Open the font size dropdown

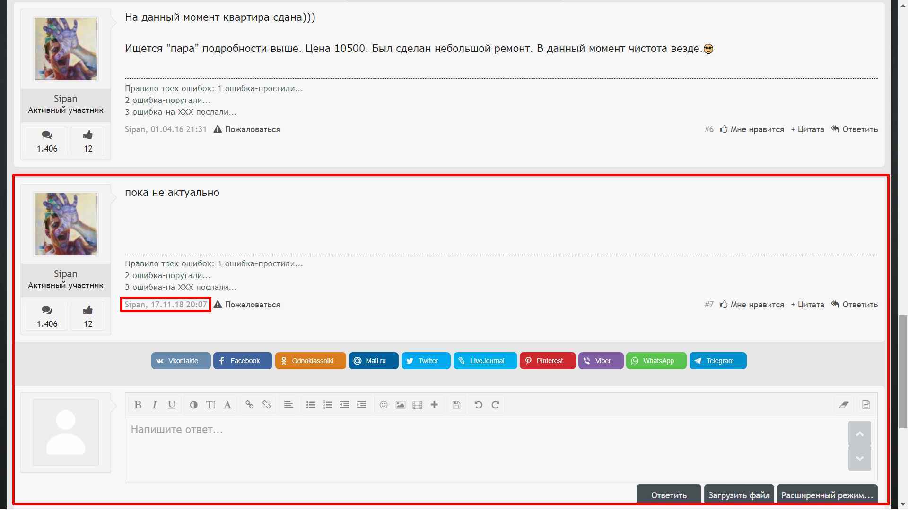coord(210,405)
